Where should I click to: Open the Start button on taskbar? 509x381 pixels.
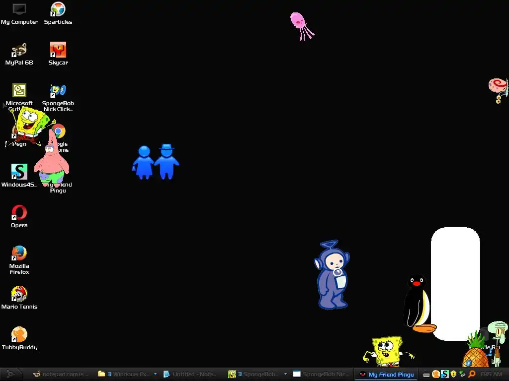tap(11, 374)
